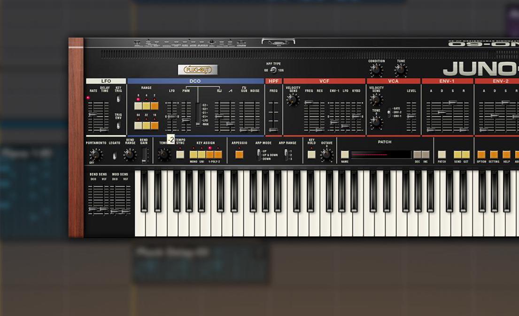Select DCO range 64 button
Image resolution: width=519 pixels, height=316 pixels.
pos(138,126)
